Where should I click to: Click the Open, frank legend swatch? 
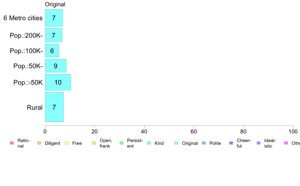(94, 143)
